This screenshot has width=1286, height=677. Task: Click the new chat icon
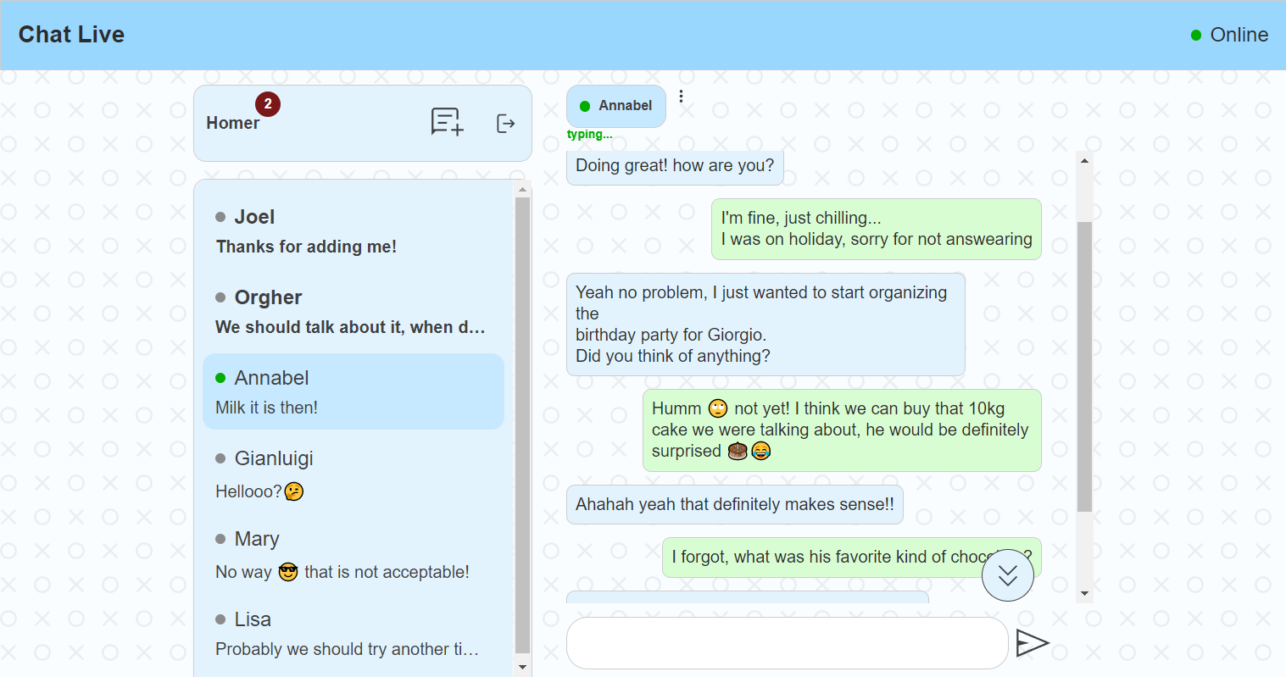[447, 122]
